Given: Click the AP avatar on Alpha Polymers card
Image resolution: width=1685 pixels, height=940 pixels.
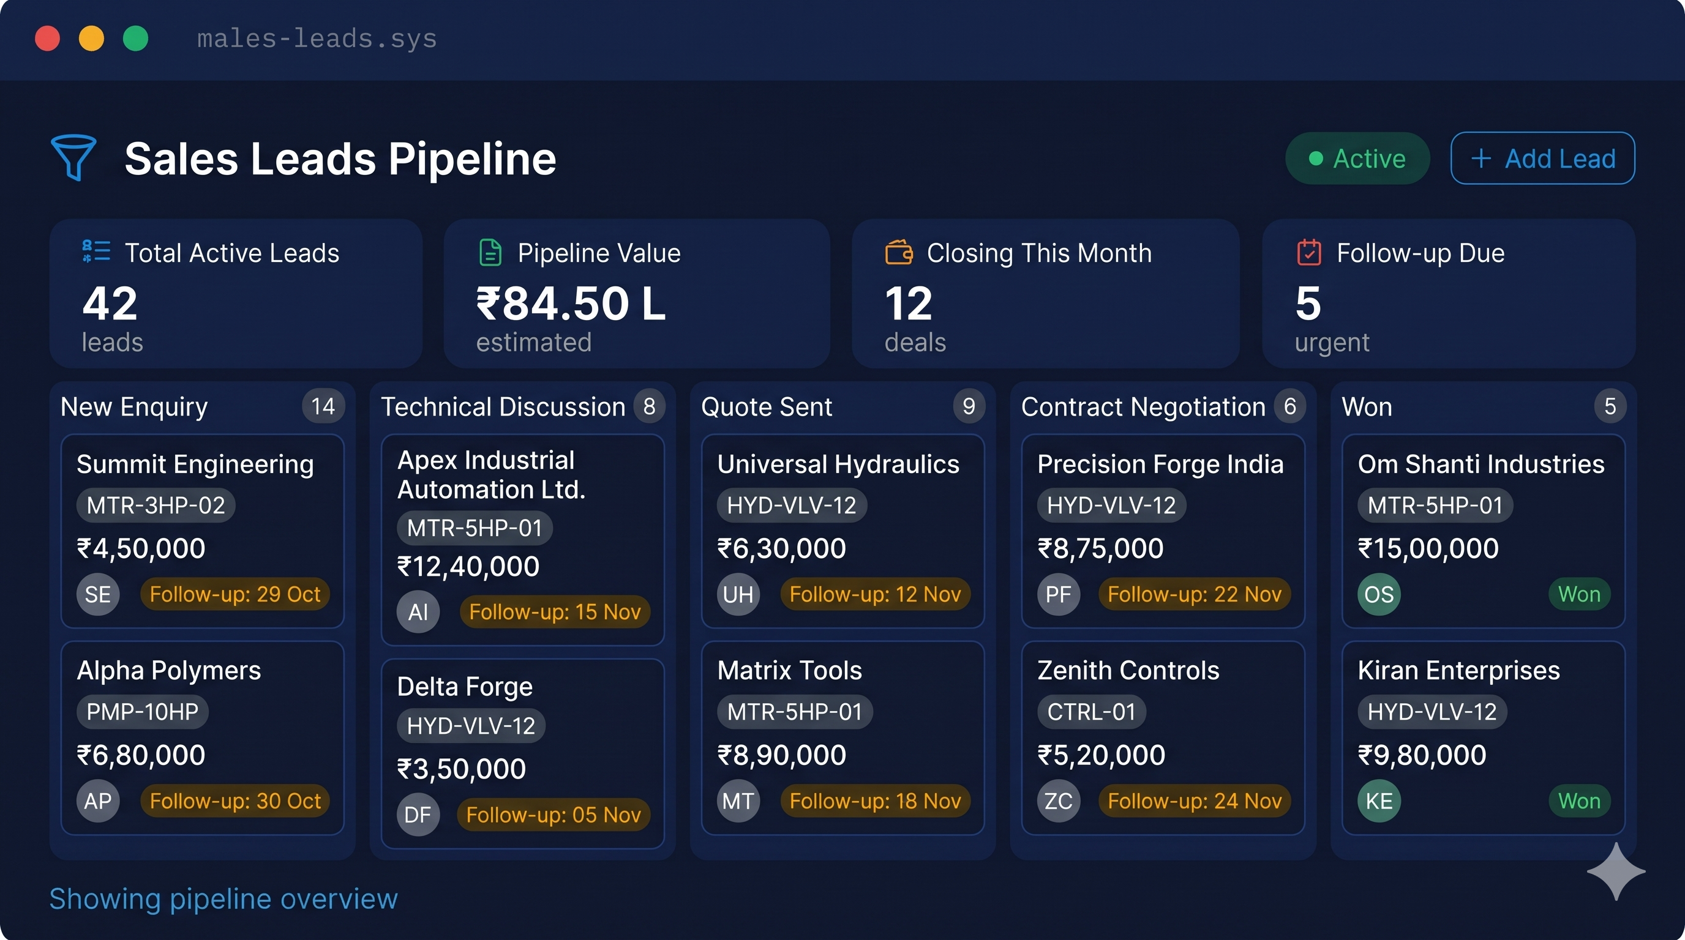Looking at the screenshot, I should point(97,800).
